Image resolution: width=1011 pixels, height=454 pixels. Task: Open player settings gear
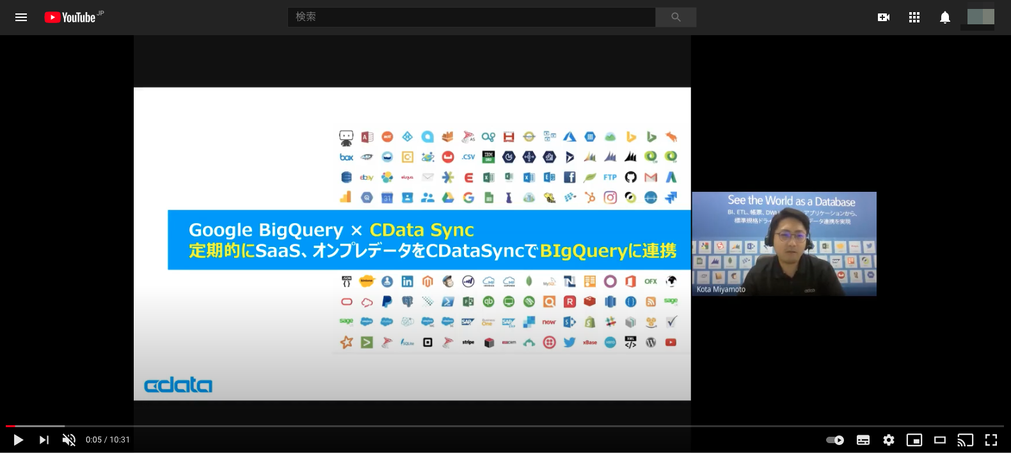click(x=889, y=440)
